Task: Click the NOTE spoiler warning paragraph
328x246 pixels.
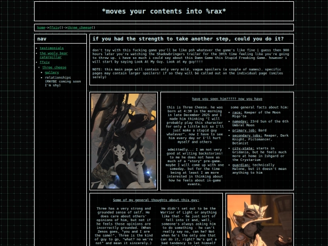Action: (188, 73)
